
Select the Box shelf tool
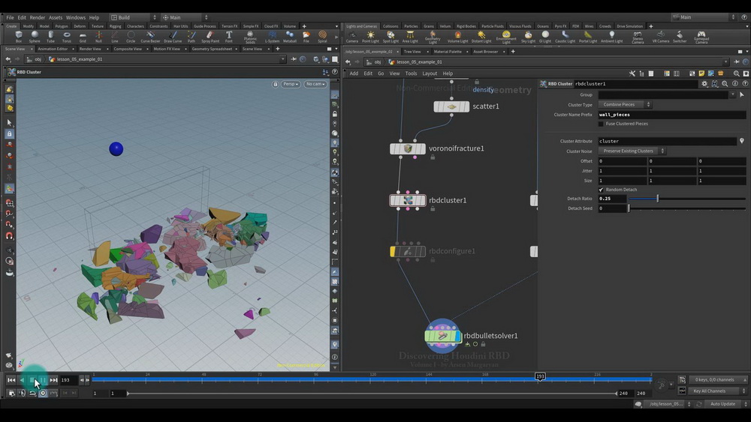click(x=19, y=37)
